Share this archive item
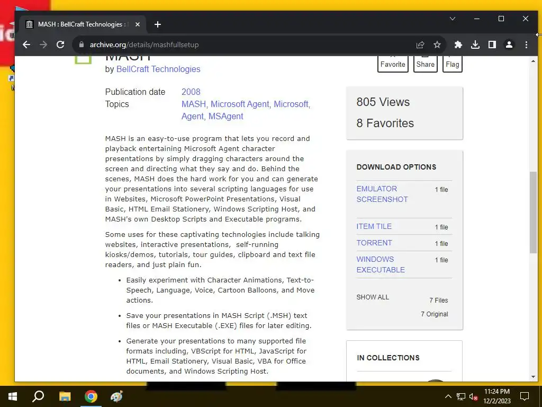Image resolution: width=542 pixels, height=407 pixels. tap(426, 64)
